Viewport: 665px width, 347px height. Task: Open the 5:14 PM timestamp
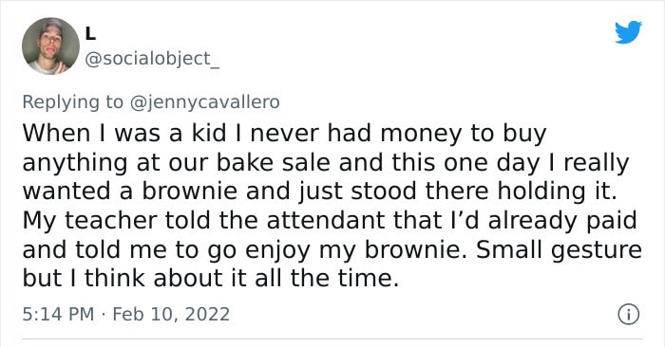click(x=58, y=315)
